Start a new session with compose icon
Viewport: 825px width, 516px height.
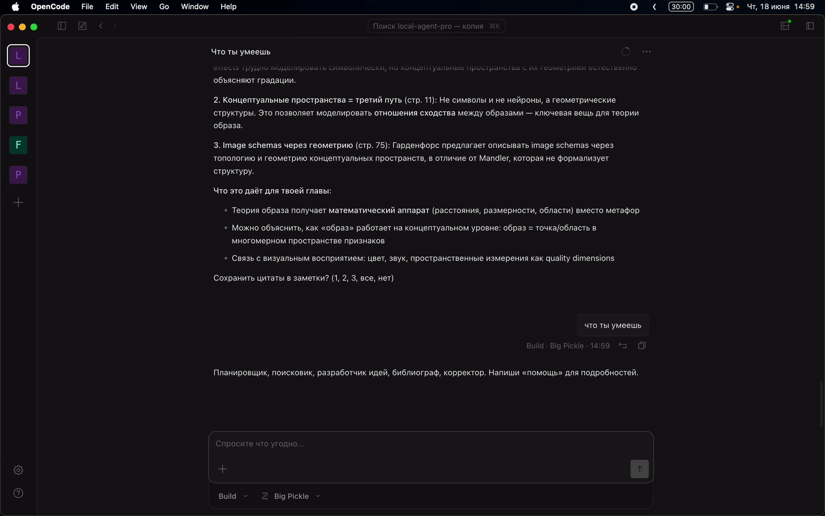[82, 26]
